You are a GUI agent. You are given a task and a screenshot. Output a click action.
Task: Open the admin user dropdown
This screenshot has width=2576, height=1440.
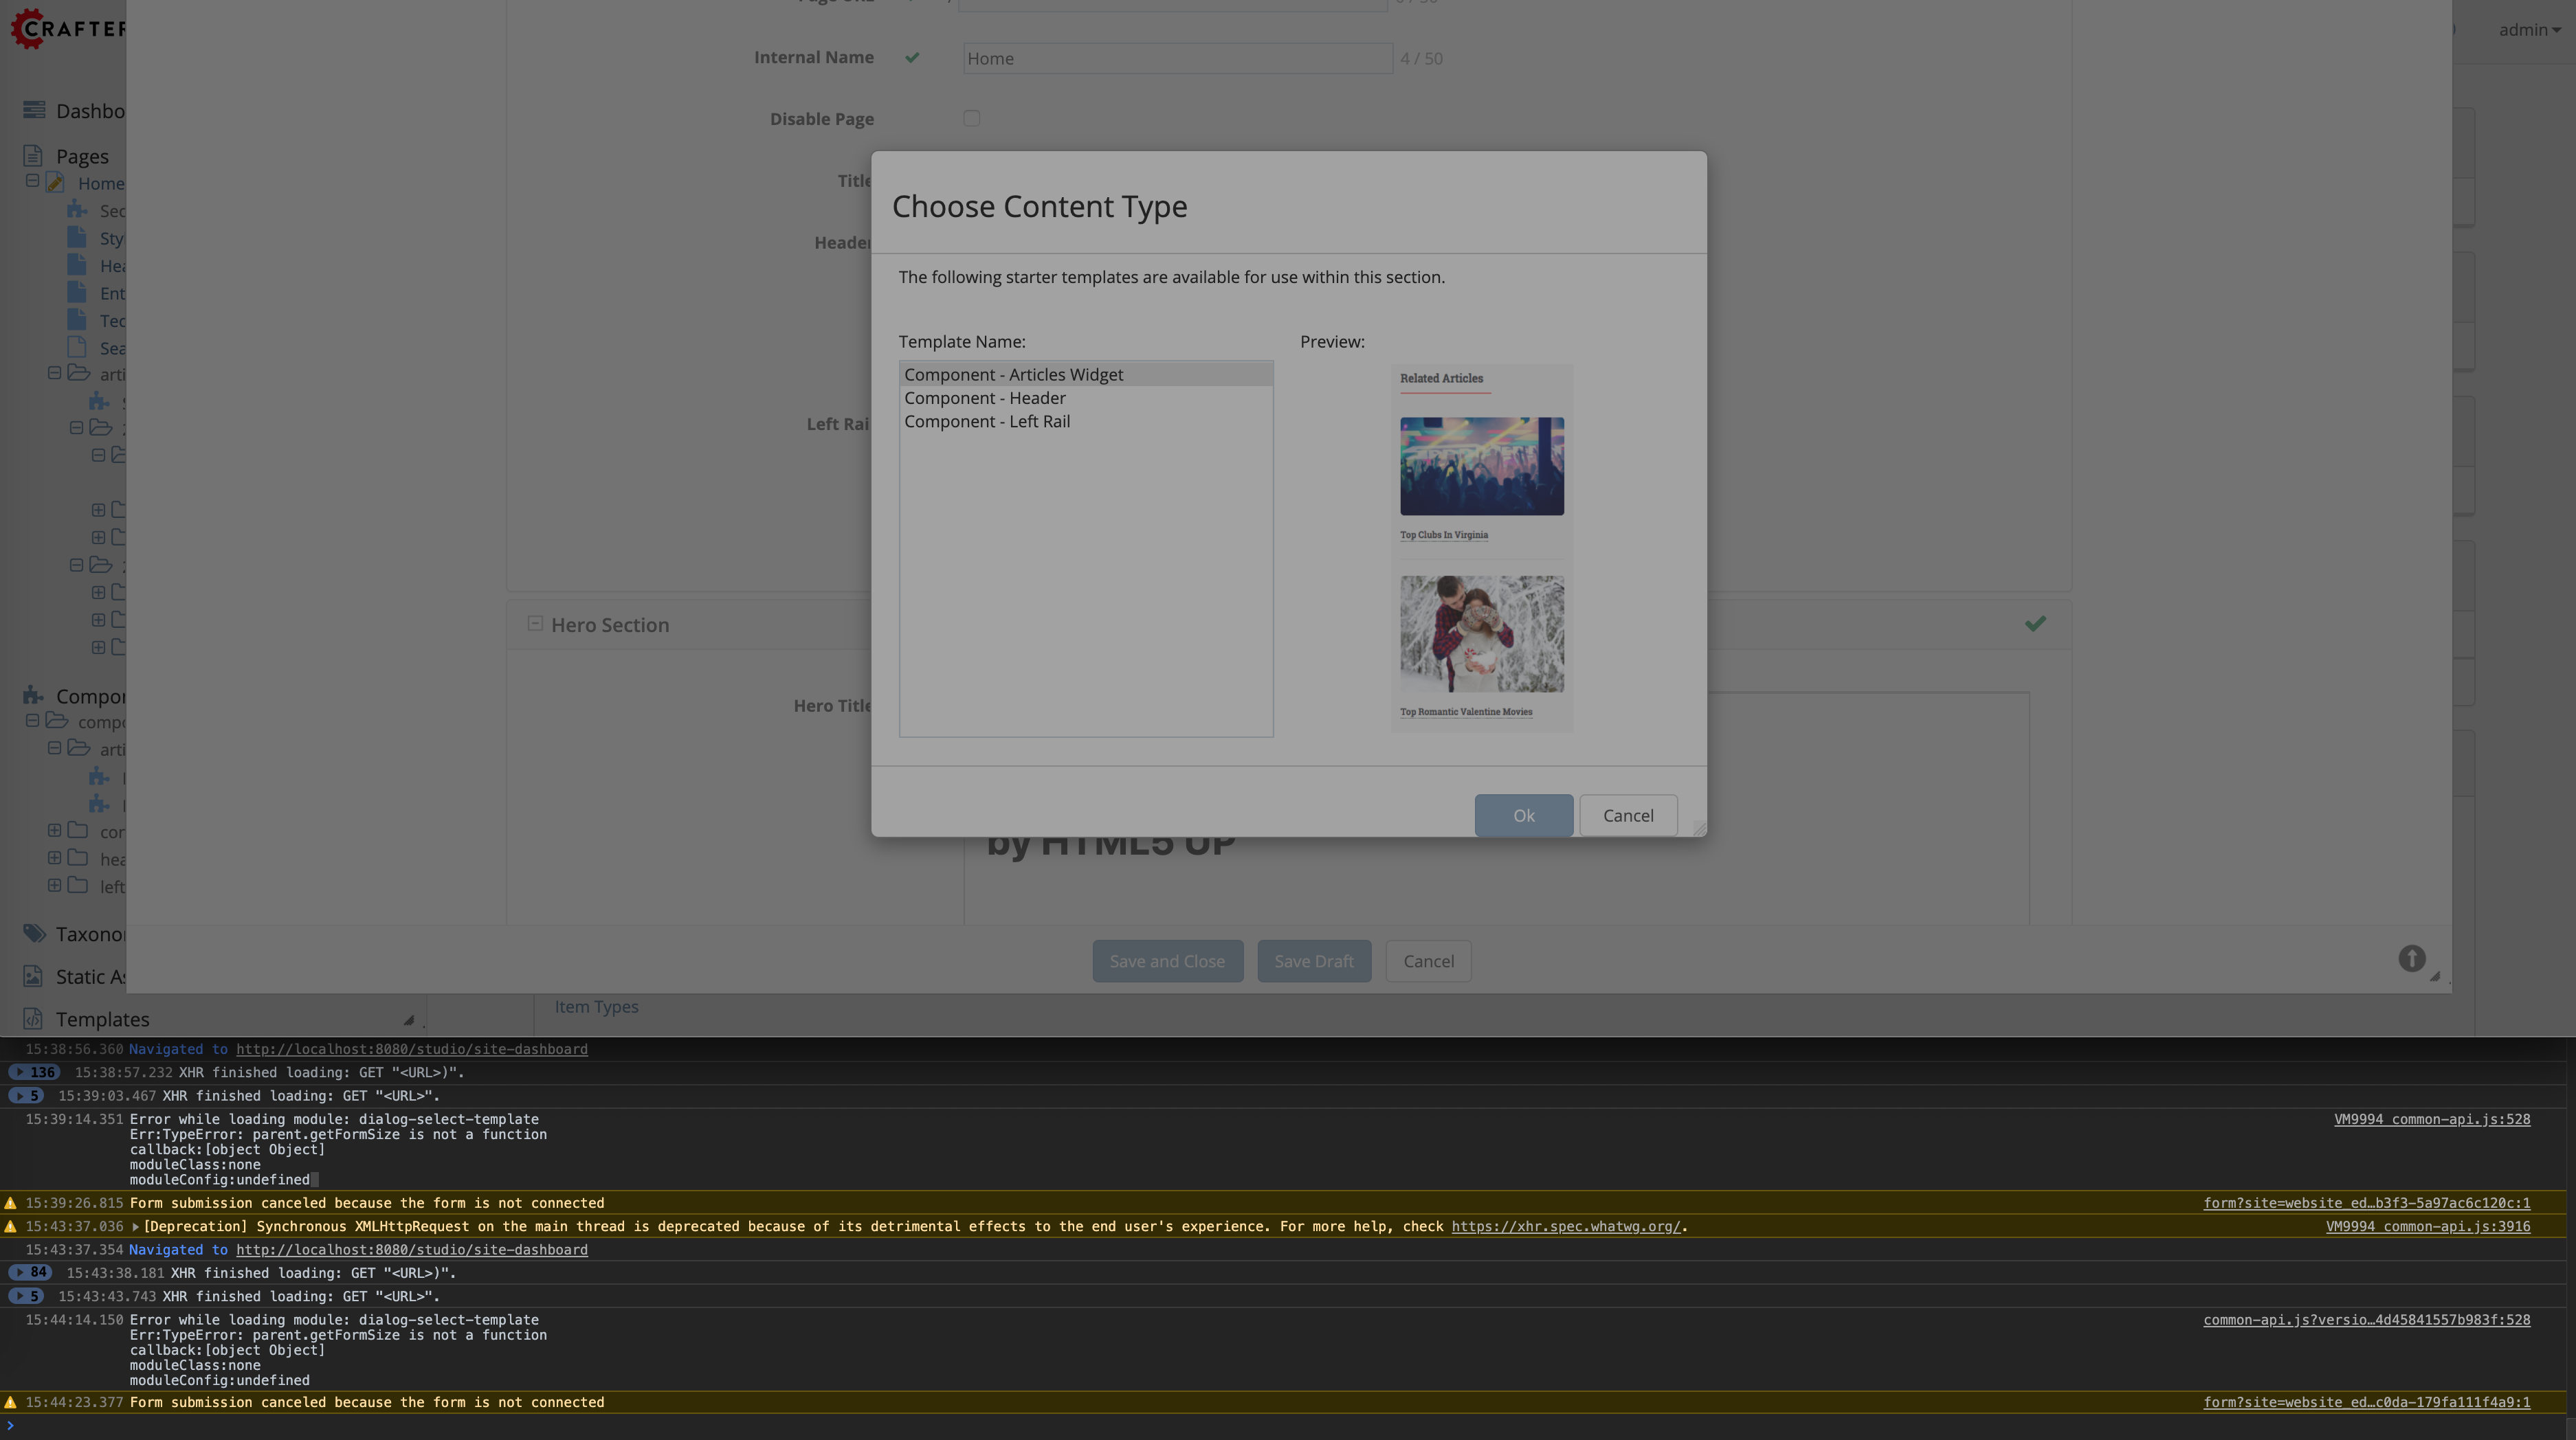(x=2529, y=30)
